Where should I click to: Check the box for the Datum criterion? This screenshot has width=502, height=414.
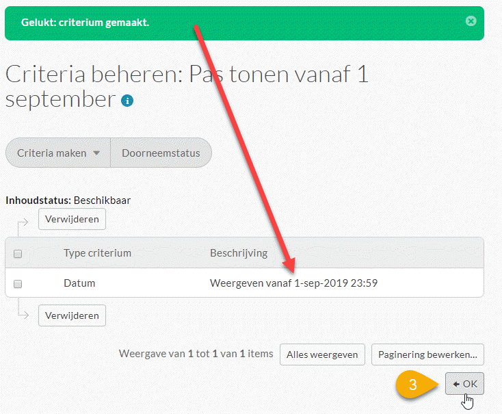click(18, 283)
